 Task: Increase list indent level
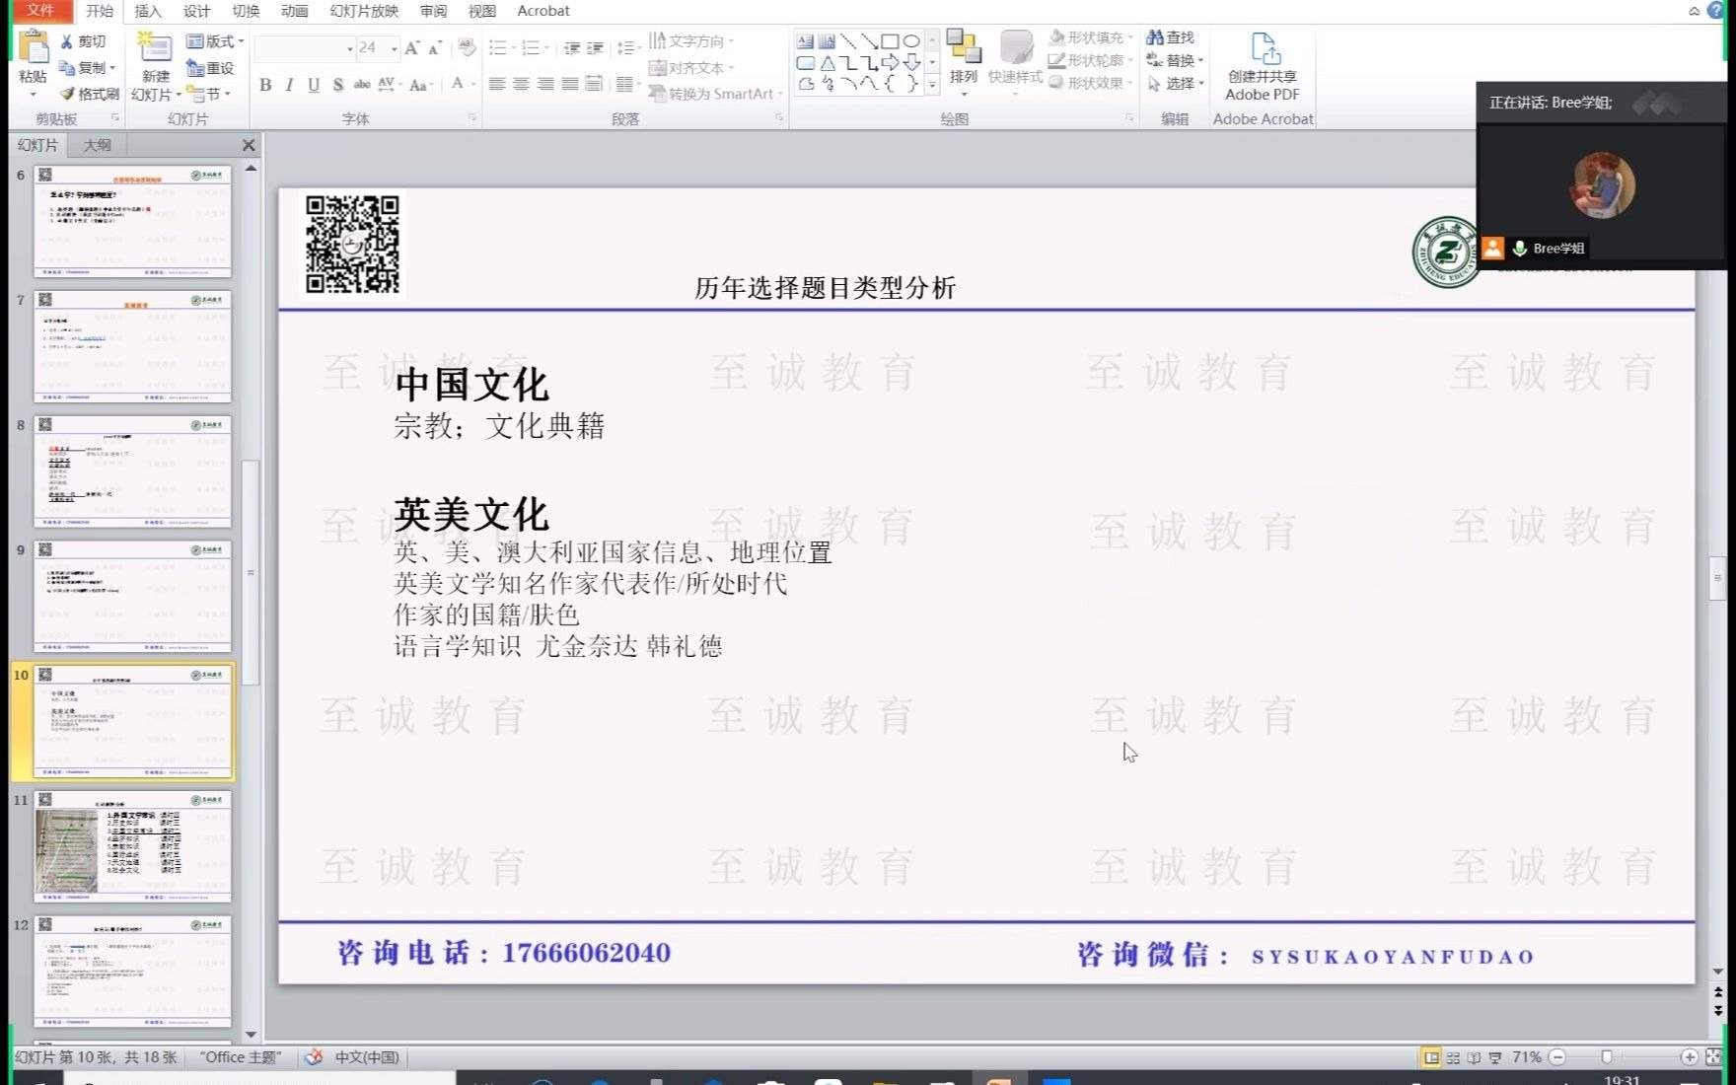(596, 47)
